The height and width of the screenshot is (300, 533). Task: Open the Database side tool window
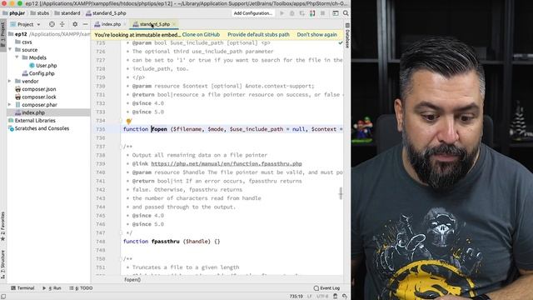(347, 36)
